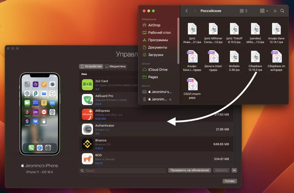Switch to the Устройство tab

pyautogui.click(x=91, y=66)
